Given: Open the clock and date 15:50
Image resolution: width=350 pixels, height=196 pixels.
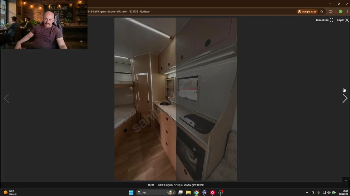Looking at the screenshot, I should coord(343,192).
